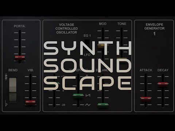This screenshot has width=175, height=131.
Task: Click the EG 1 label
Action: 87,36
